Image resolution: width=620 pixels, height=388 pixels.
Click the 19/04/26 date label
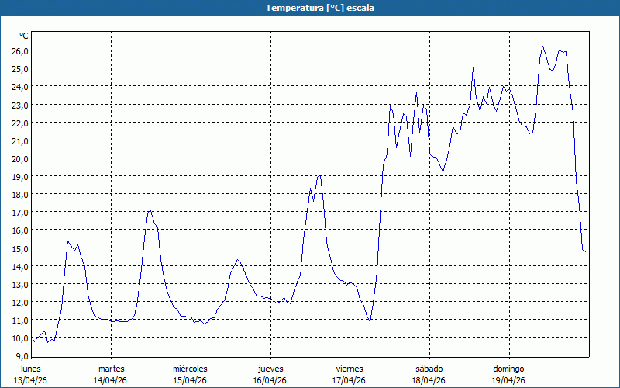pos(508,380)
